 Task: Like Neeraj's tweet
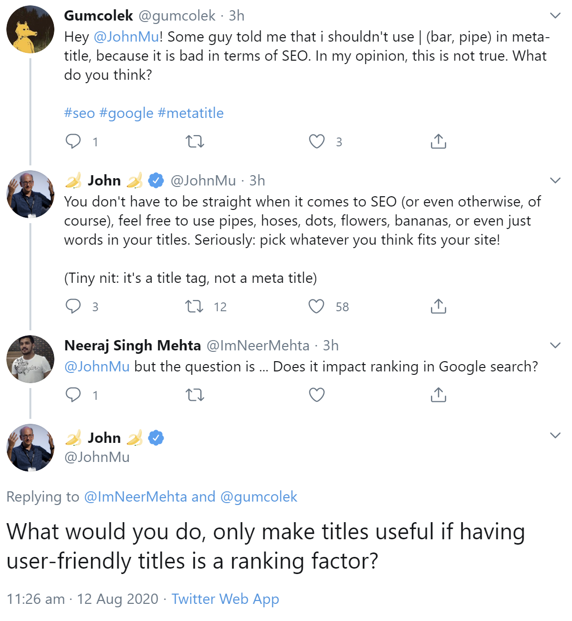[317, 394]
